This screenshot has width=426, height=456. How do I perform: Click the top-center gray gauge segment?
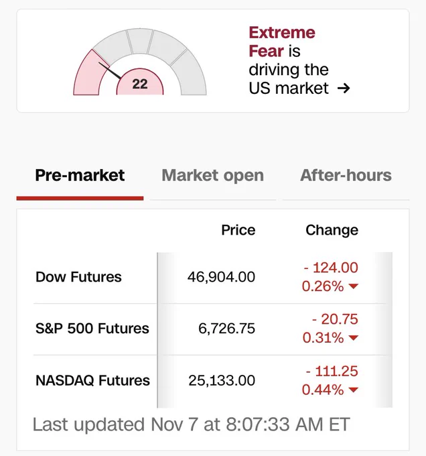[x=139, y=41]
